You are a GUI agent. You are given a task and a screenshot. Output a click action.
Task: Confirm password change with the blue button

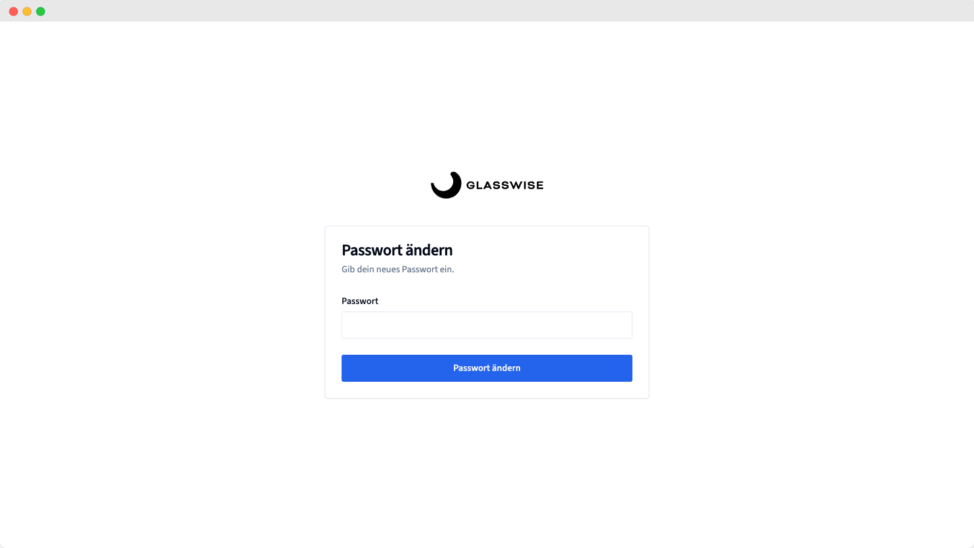pos(487,368)
